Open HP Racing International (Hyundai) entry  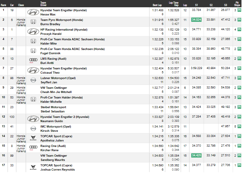pos(64,30)
